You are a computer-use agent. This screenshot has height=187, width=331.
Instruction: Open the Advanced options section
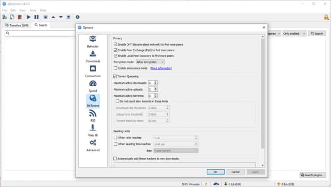(x=93, y=146)
